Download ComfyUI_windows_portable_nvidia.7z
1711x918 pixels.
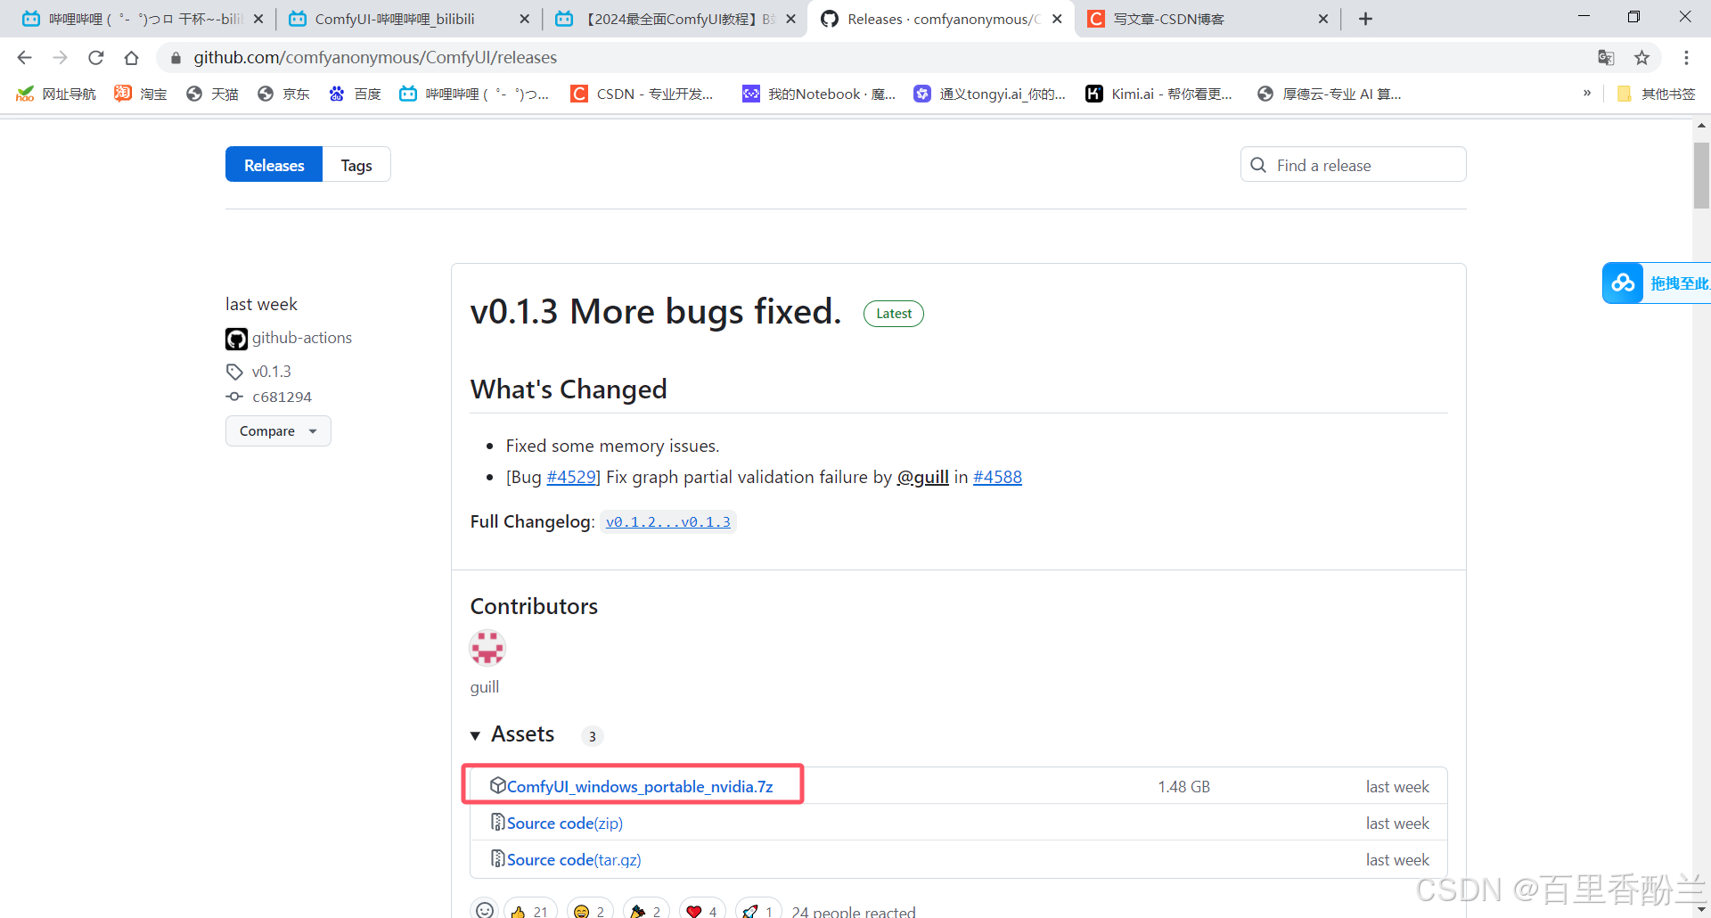(x=640, y=787)
